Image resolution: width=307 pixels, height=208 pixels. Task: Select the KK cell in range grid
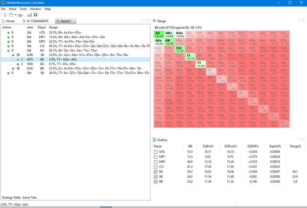click(x=169, y=42)
